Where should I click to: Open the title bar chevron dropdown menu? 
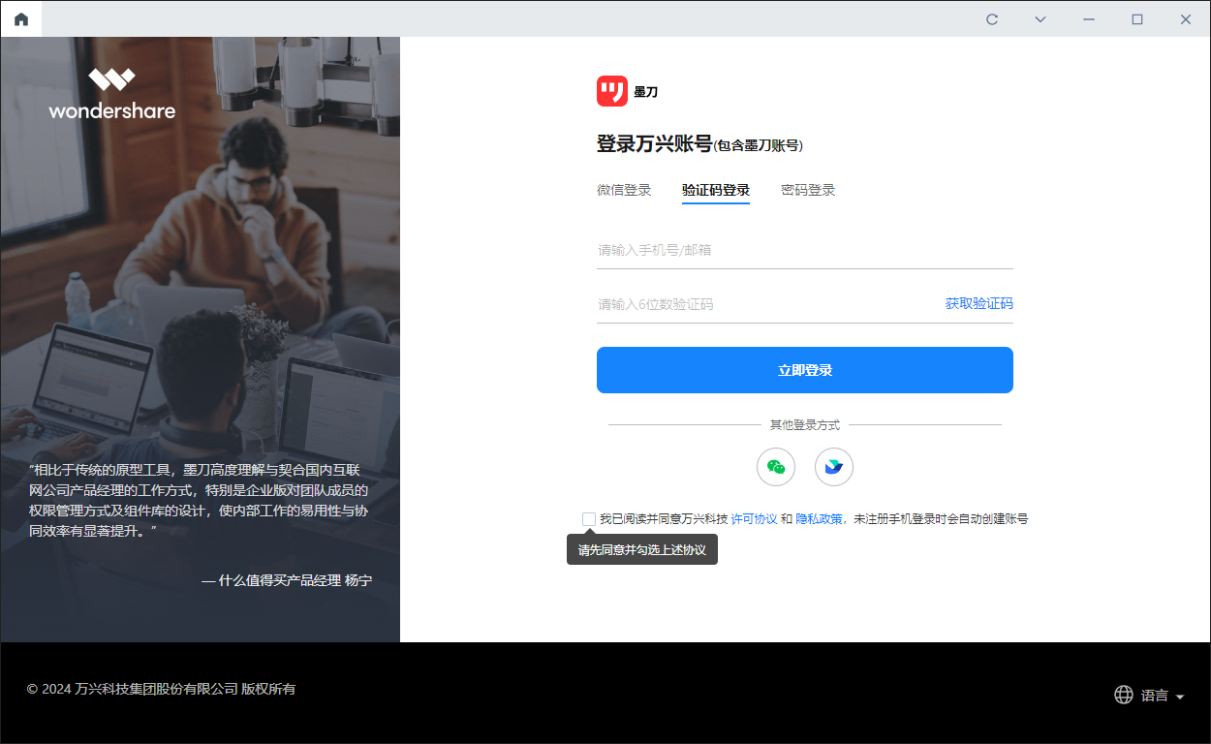point(1040,18)
